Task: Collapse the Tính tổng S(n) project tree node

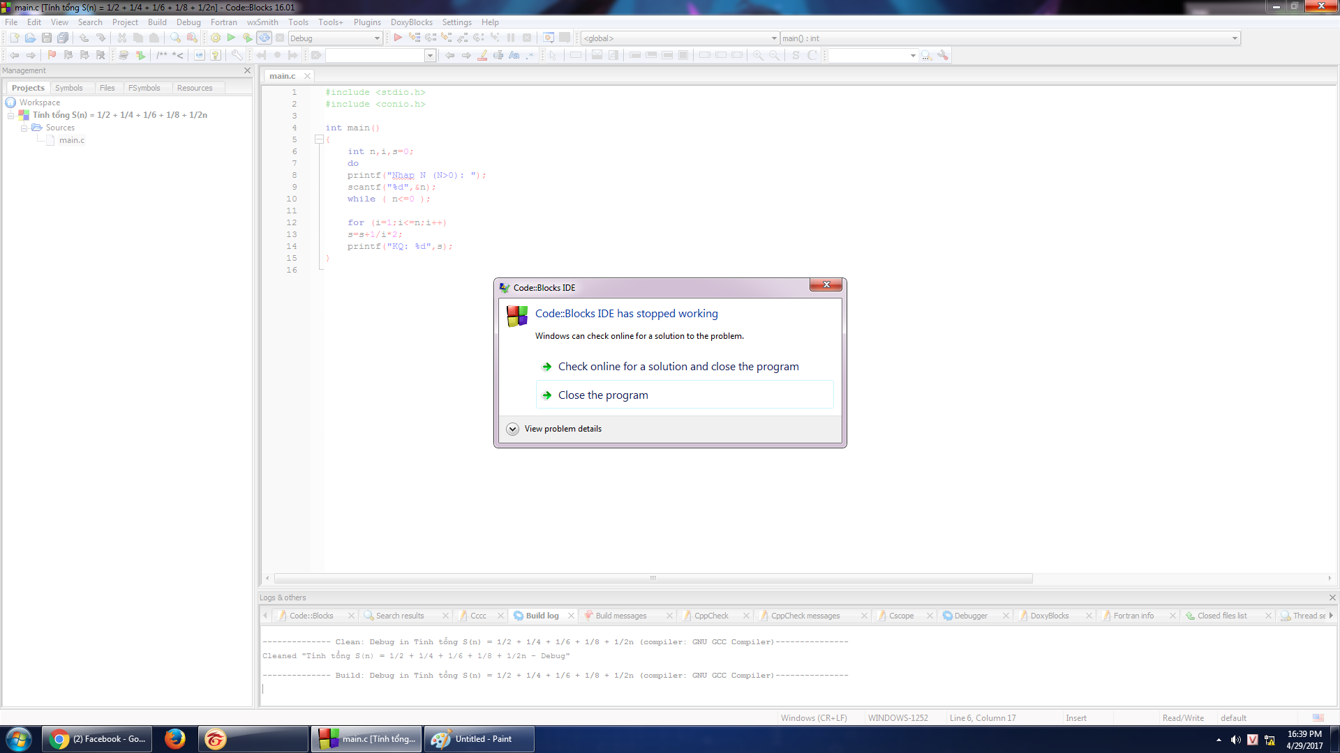Action: click(11, 115)
